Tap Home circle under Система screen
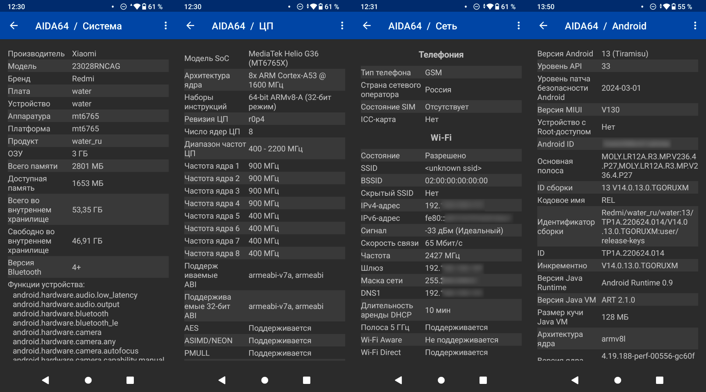Screen dimensions: 706x392 [88, 380]
